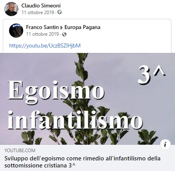Click the YOUTUBE.COM source label
The height and width of the screenshot is (171, 175).
pos(20,150)
